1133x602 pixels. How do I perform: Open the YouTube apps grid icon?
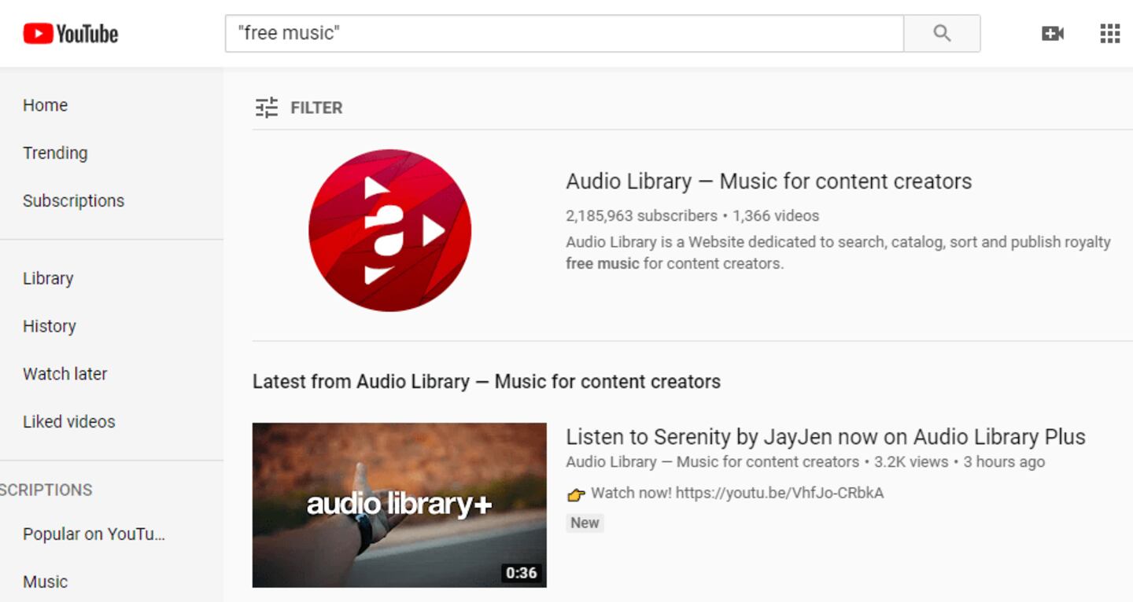(x=1109, y=33)
